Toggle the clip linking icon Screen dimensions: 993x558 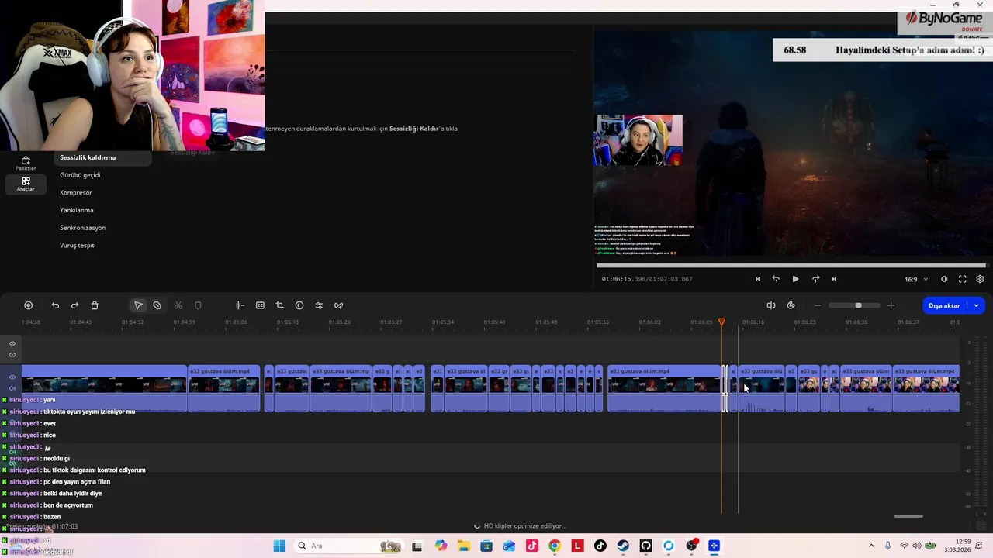[791, 305]
